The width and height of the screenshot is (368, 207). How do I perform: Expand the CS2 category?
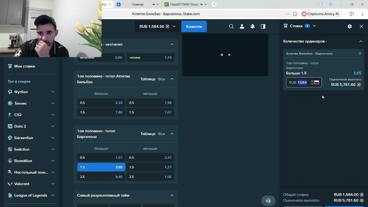[53, 115]
